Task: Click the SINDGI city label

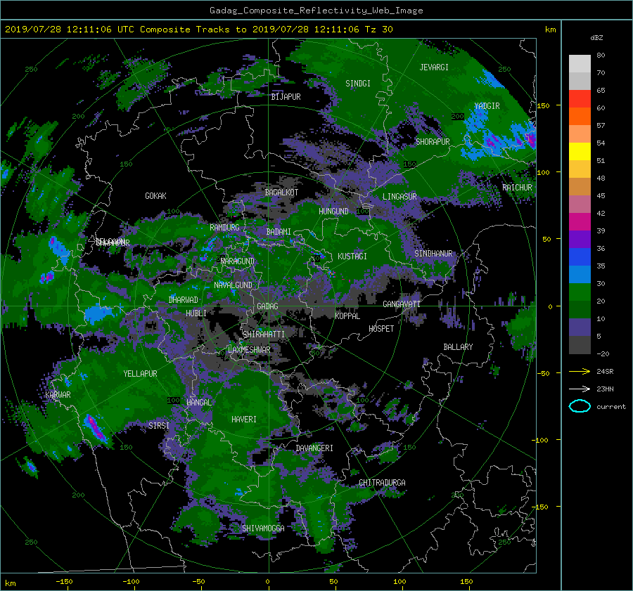Action: [358, 84]
